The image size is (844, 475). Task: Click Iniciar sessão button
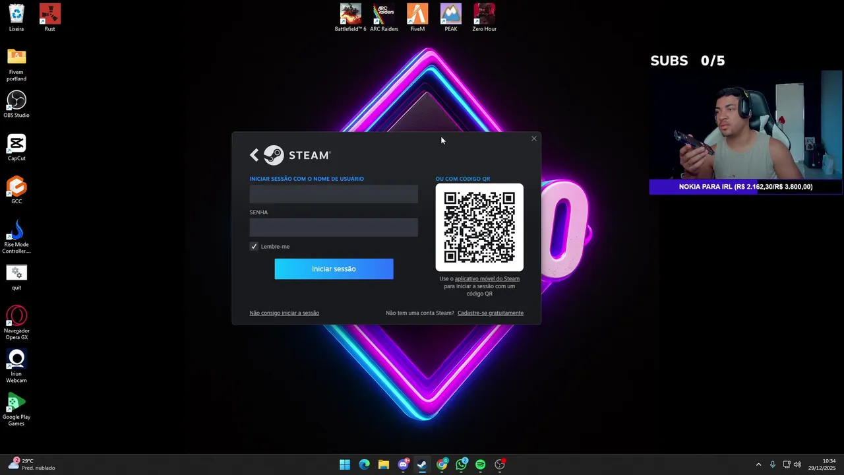coord(334,269)
